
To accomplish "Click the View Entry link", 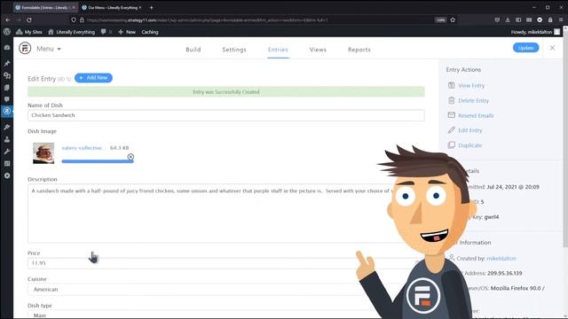I will click(471, 86).
